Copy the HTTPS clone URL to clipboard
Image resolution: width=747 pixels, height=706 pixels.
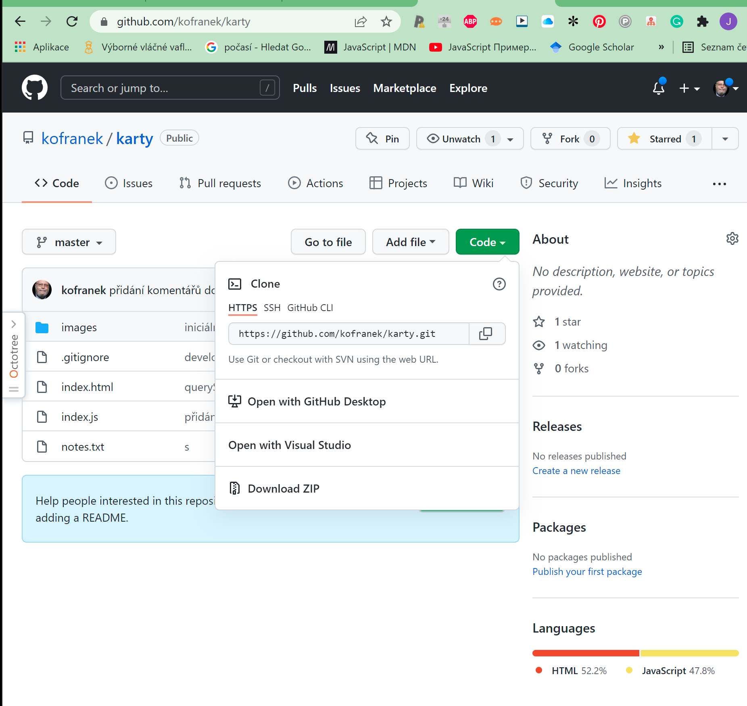pyautogui.click(x=486, y=334)
